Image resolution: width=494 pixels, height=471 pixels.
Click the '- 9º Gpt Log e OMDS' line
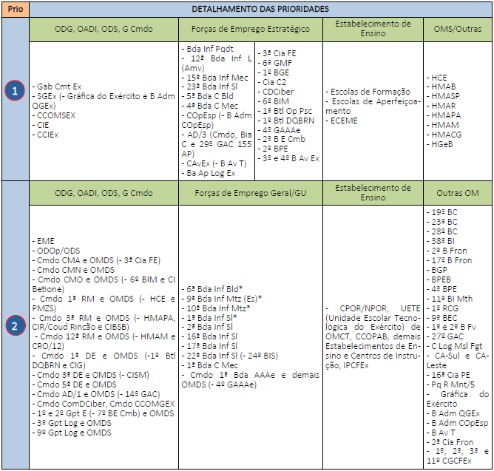pyautogui.click(x=72, y=433)
